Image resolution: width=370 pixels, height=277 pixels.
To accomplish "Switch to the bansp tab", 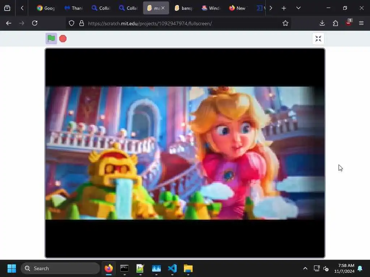I will 183,8.
